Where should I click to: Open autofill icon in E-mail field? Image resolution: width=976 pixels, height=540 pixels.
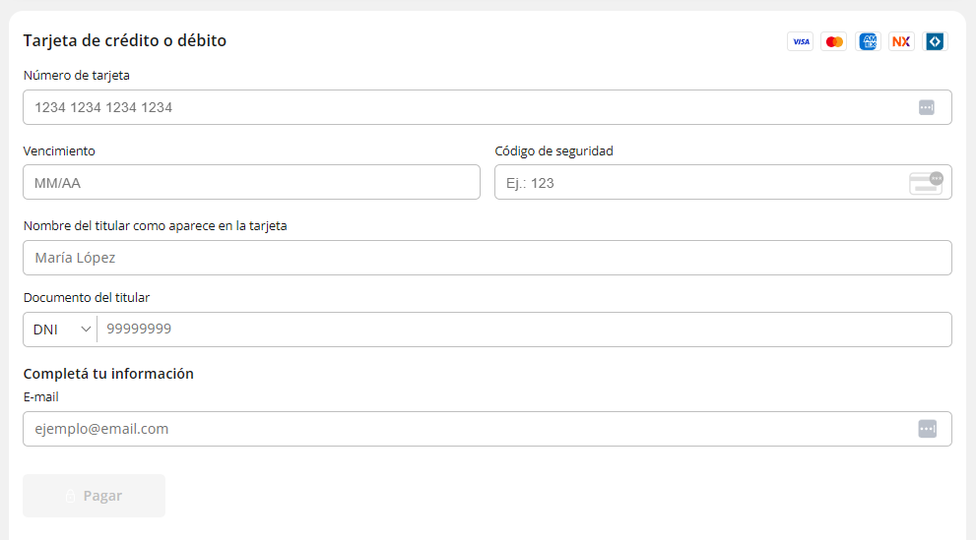click(928, 429)
